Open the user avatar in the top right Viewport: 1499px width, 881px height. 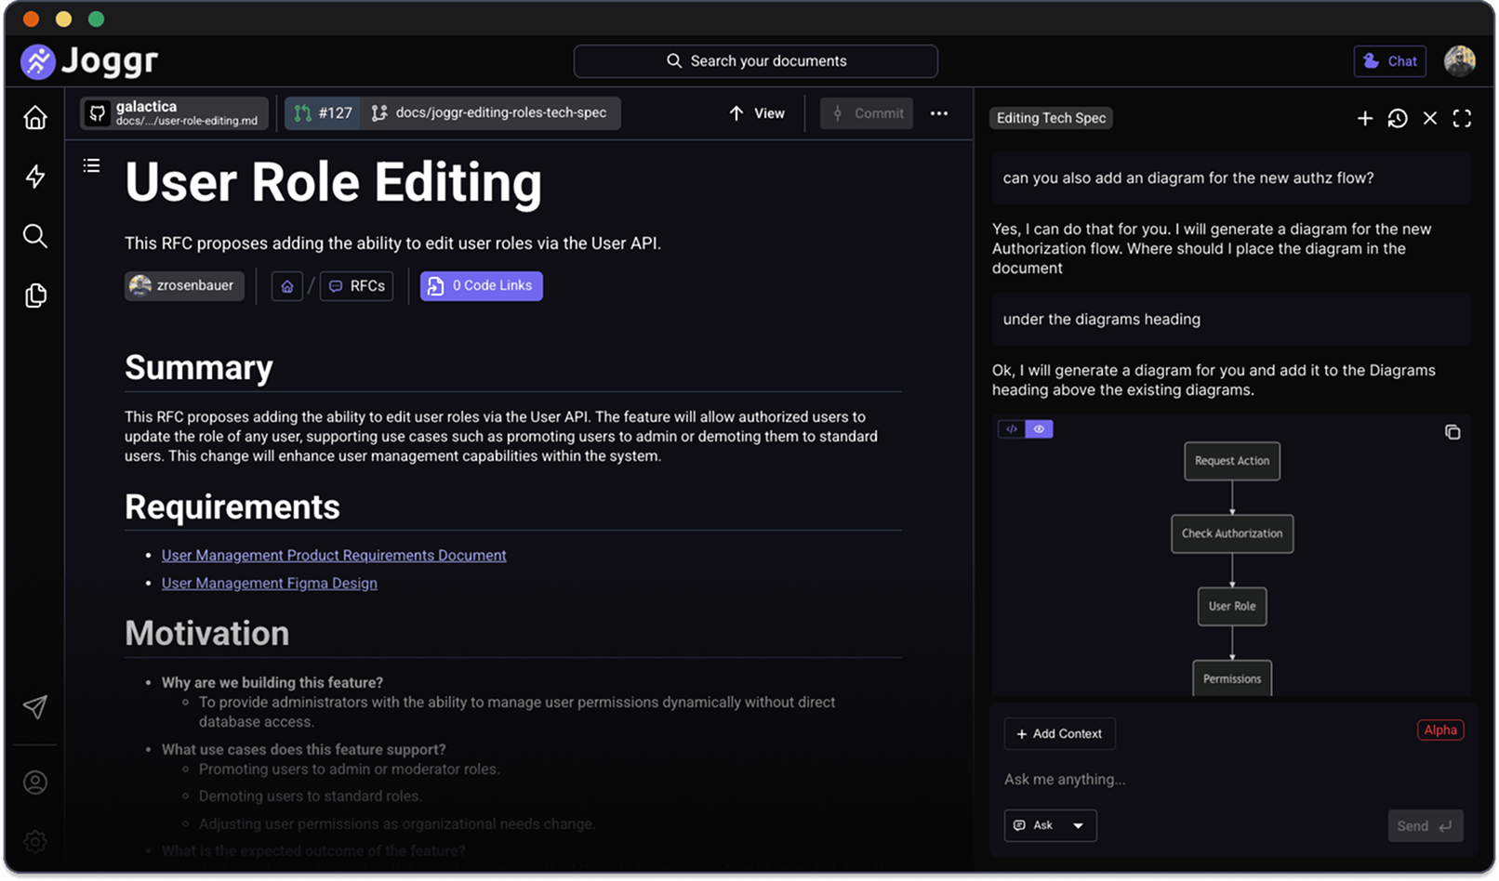pos(1460,61)
